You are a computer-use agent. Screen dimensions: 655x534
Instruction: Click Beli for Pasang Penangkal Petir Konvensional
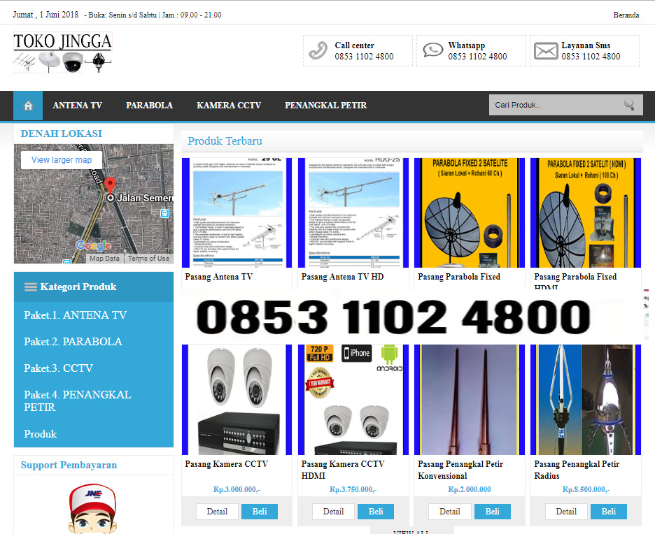(493, 512)
